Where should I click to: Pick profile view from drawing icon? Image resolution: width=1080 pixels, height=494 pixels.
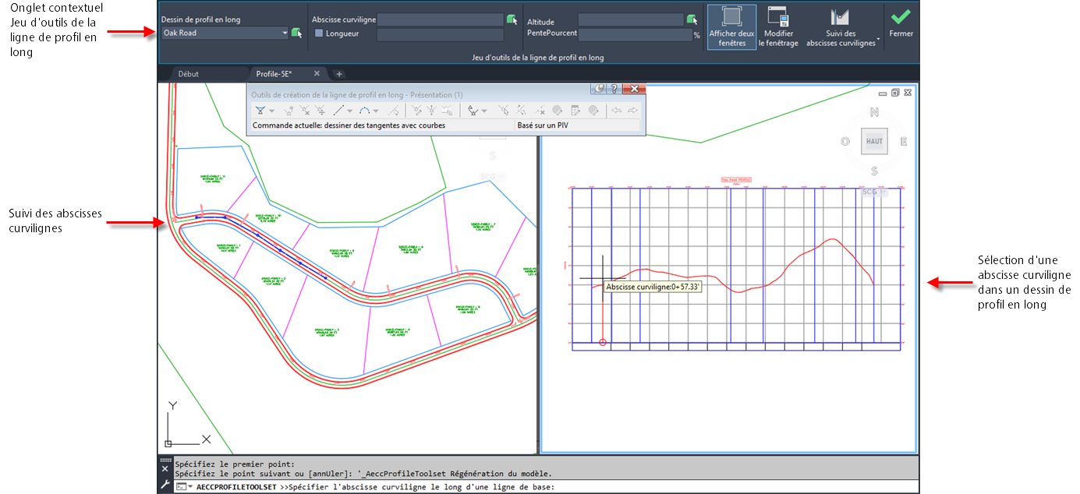click(x=296, y=33)
